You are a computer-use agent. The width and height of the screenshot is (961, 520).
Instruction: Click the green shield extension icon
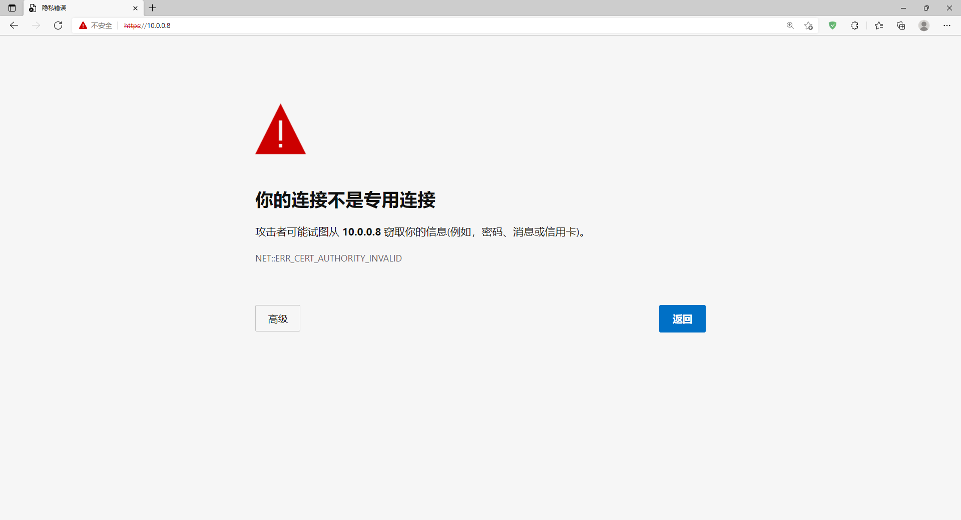coord(832,25)
